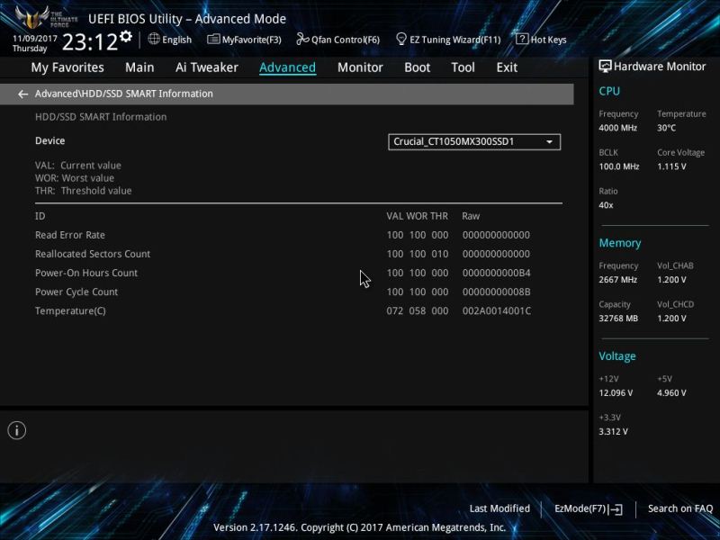The width and height of the screenshot is (720, 540).
Task: Click CPU frequency value 4000 MHz
Action: [x=617, y=128]
